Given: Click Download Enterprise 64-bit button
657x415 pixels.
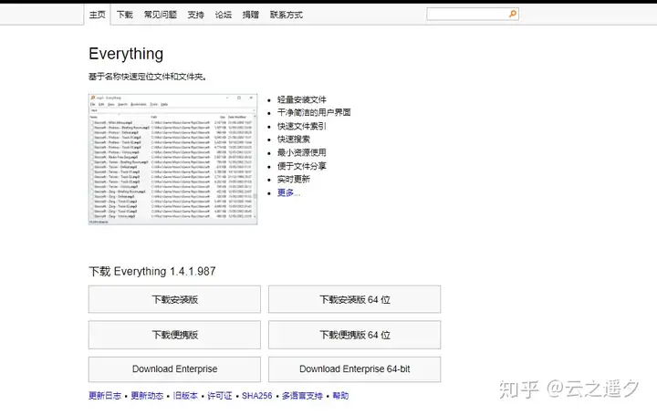Looking at the screenshot, I should tap(354, 368).
